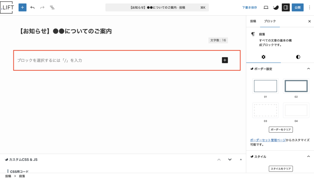The height and width of the screenshot is (179, 314).
Task: Collapse the ボーダー設定 section
Action: 308,69
